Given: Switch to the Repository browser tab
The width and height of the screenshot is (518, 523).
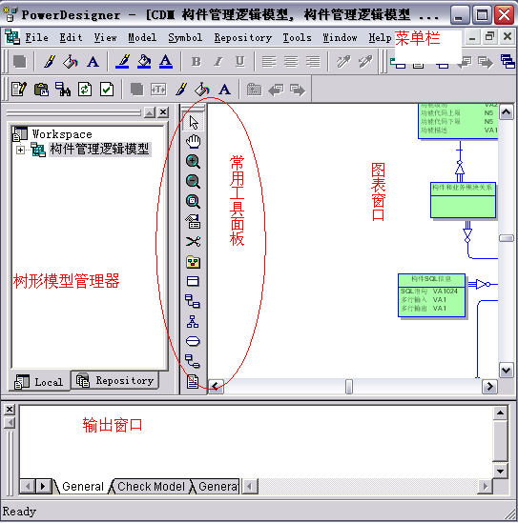Looking at the screenshot, I should pos(115,380).
